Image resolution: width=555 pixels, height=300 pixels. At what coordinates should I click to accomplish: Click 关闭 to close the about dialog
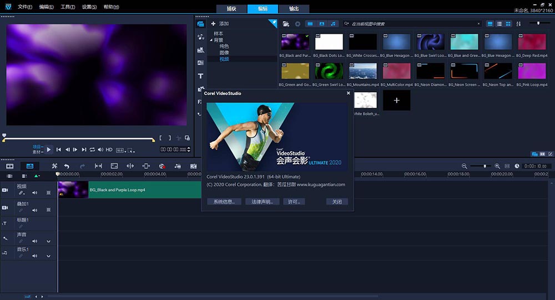(337, 201)
